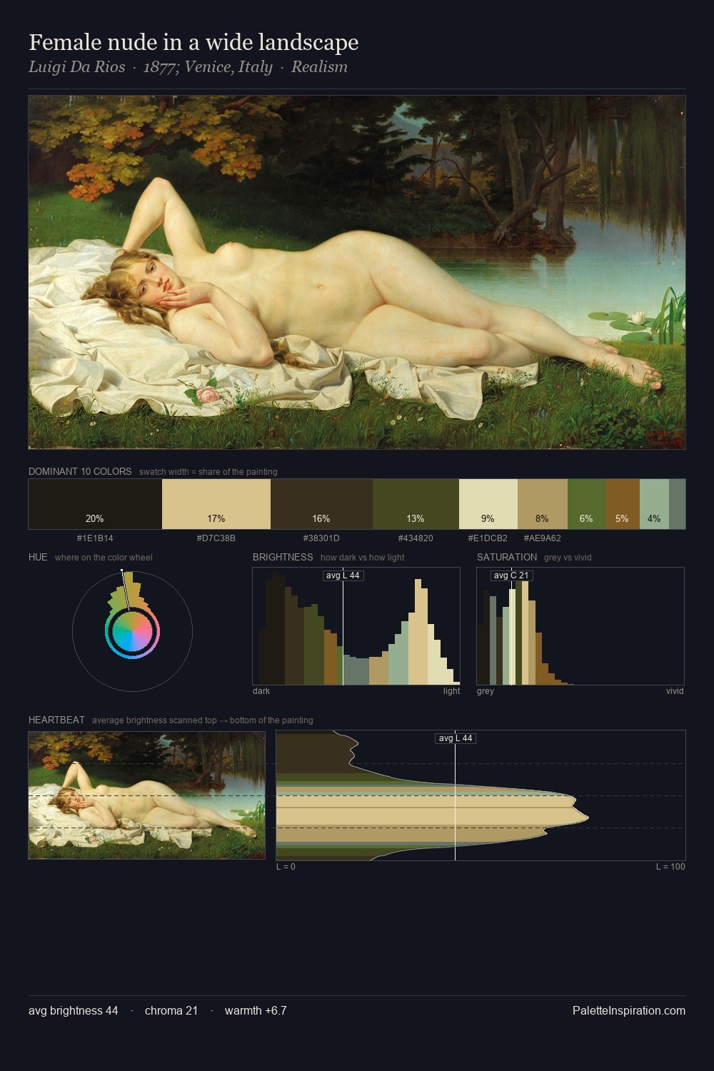Select the 16% brown swatch #38301D
The width and height of the screenshot is (714, 1071).
coord(321,504)
